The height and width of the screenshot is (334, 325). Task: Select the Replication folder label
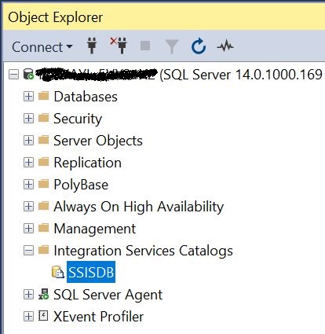[87, 163]
